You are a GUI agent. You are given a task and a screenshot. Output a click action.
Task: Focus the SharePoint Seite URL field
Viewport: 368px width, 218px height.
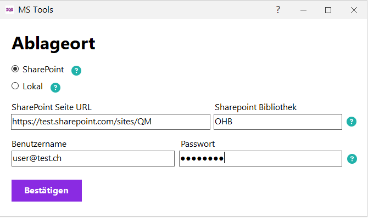[x=110, y=122]
